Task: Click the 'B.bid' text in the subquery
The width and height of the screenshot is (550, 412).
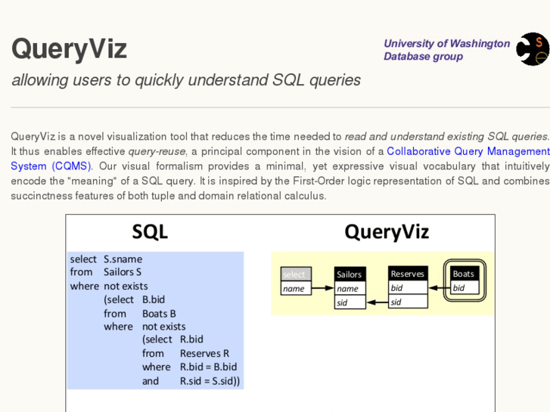Action: click(154, 299)
